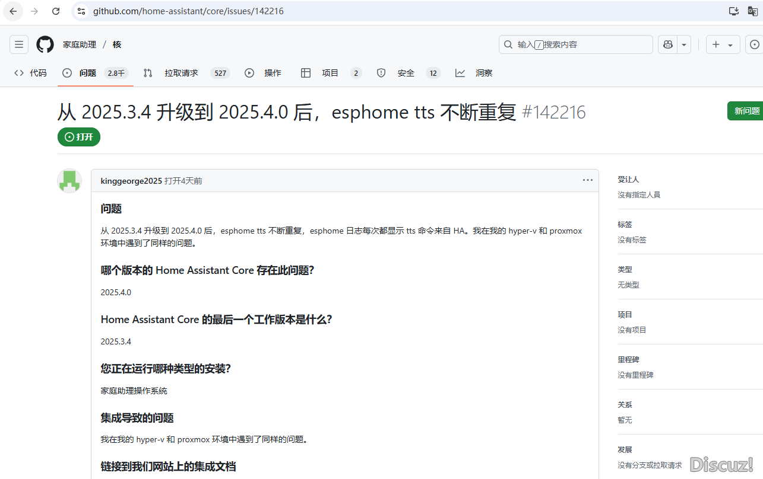Switch to the 项目 tab
763x479 pixels.
tap(331, 73)
